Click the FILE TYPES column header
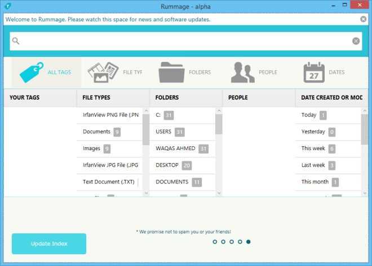Image resolution: width=372 pixels, height=266 pixels. [113, 98]
